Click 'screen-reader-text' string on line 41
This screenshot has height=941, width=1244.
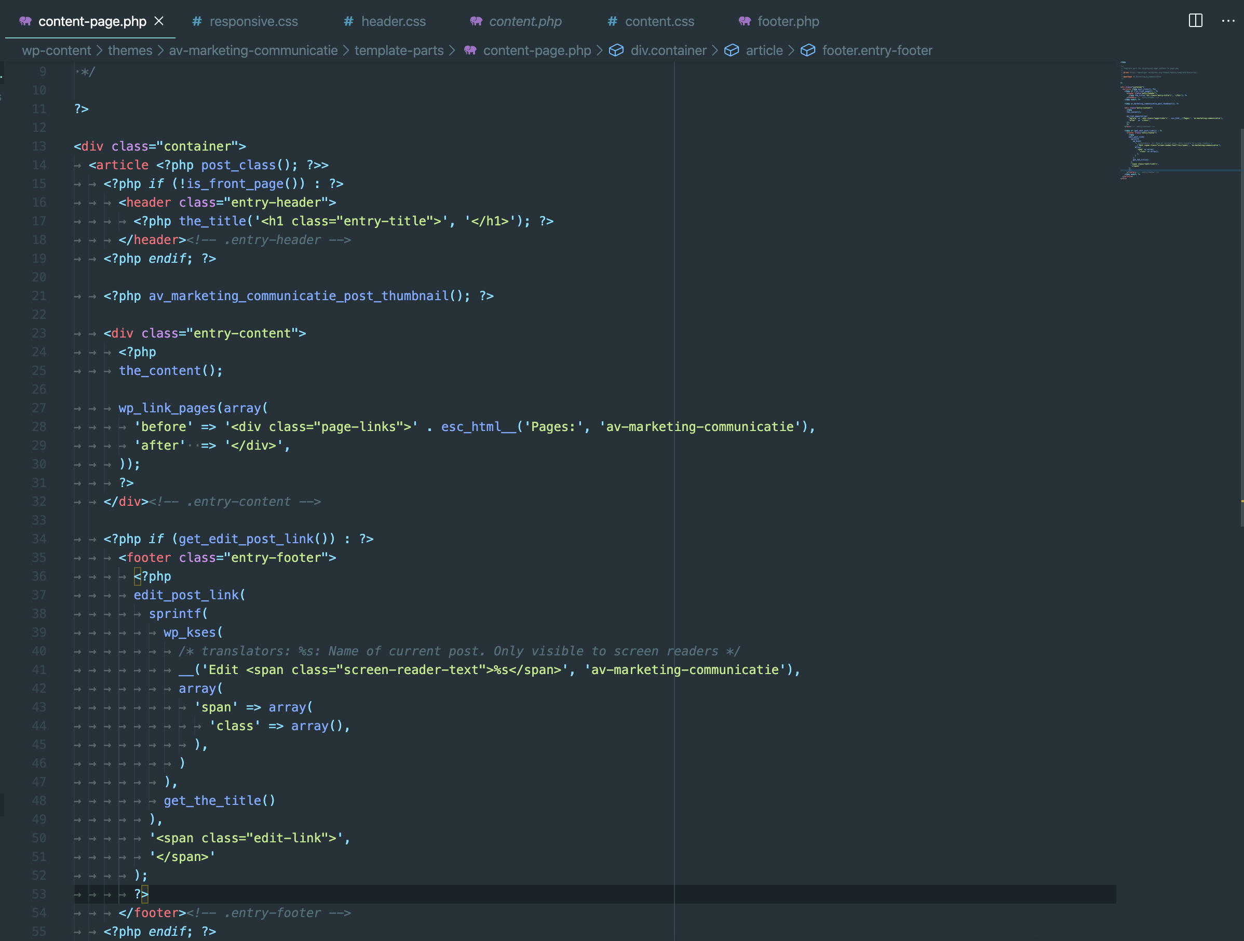pyautogui.click(x=411, y=670)
